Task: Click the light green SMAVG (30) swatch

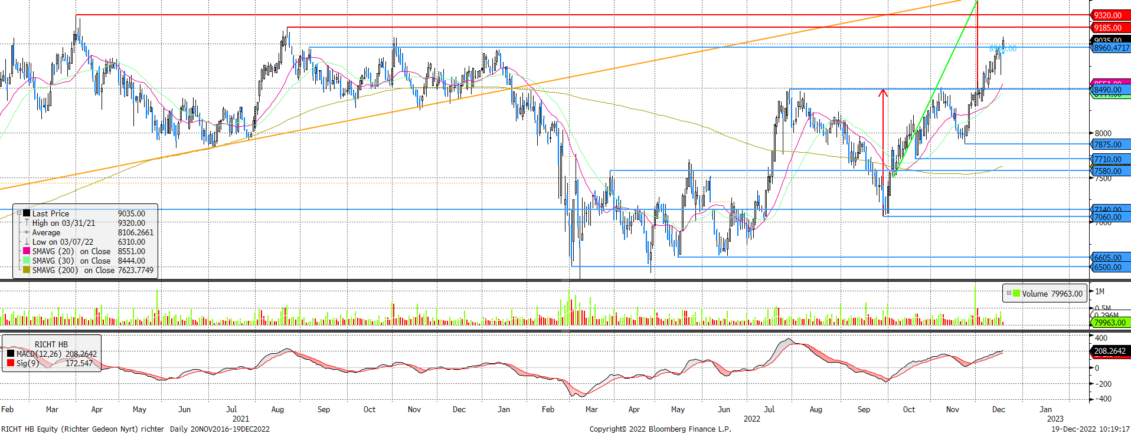Action: [27, 261]
